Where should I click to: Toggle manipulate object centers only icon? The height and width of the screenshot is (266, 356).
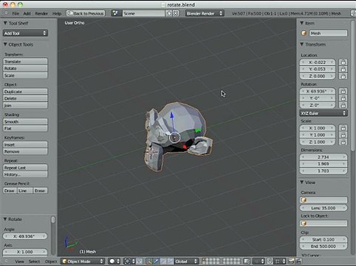click(139, 261)
